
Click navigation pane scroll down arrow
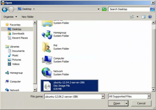click(35, 90)
